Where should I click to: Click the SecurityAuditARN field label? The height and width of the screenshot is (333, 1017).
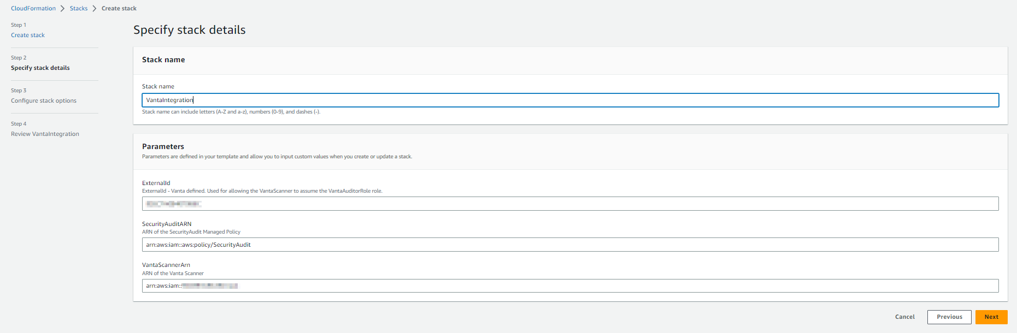pos(167,224)
